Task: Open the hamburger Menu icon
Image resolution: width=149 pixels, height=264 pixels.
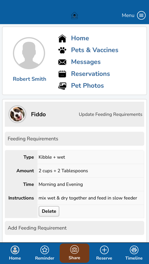Action: (x=141, y=15)
